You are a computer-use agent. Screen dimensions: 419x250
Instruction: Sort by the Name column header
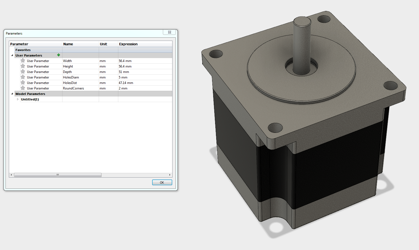pyautogui.click(x=81, y=44)
